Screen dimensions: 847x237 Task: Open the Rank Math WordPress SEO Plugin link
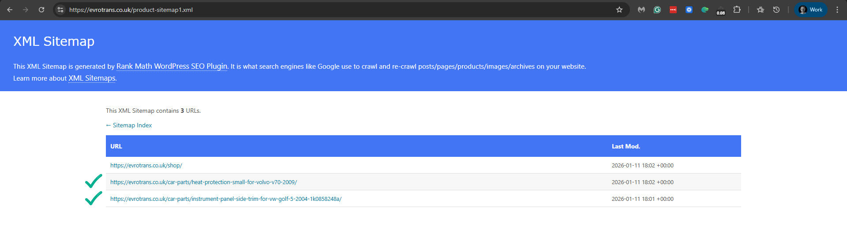172,66
